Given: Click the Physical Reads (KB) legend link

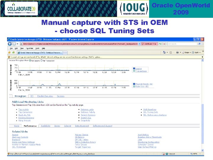Looking at the screenshot, I should coord(144,84).
